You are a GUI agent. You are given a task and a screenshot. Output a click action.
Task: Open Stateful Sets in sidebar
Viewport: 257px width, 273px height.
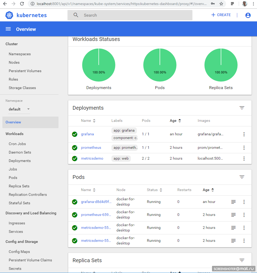pyautogui.click(x=19, y=203)
